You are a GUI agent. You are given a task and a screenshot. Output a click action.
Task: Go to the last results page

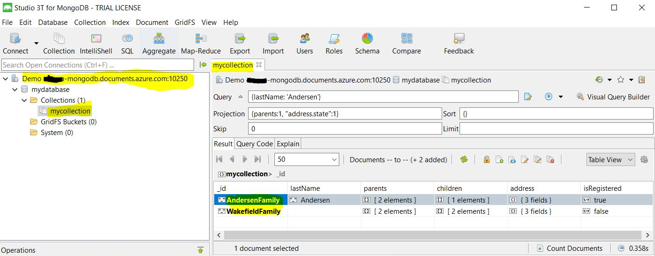pyautogui.click(x=257, y=159)
